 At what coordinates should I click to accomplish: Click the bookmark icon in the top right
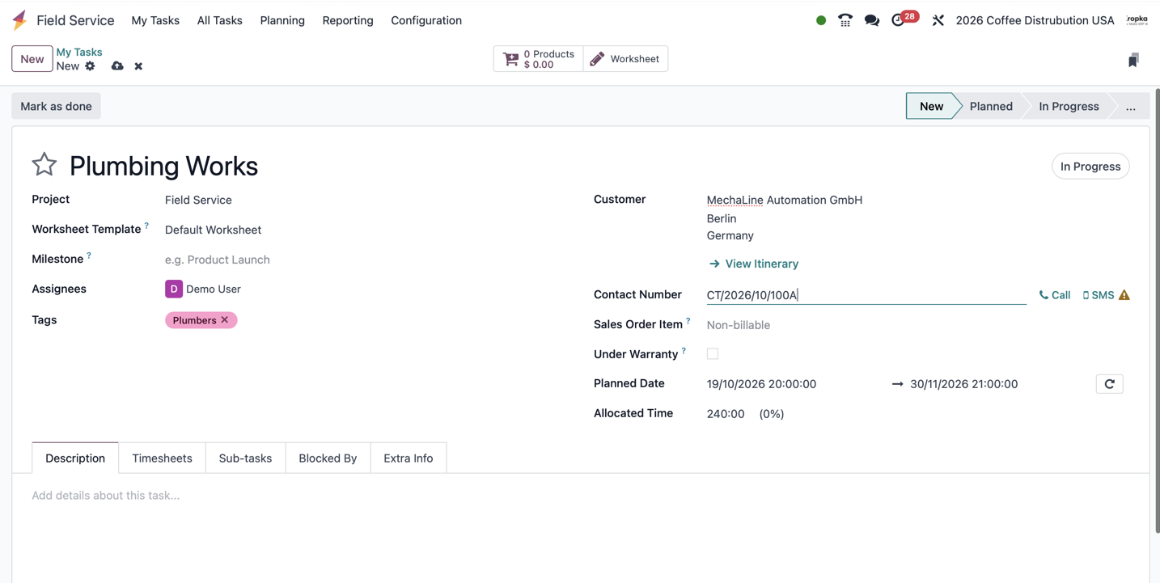point(1133,60)
